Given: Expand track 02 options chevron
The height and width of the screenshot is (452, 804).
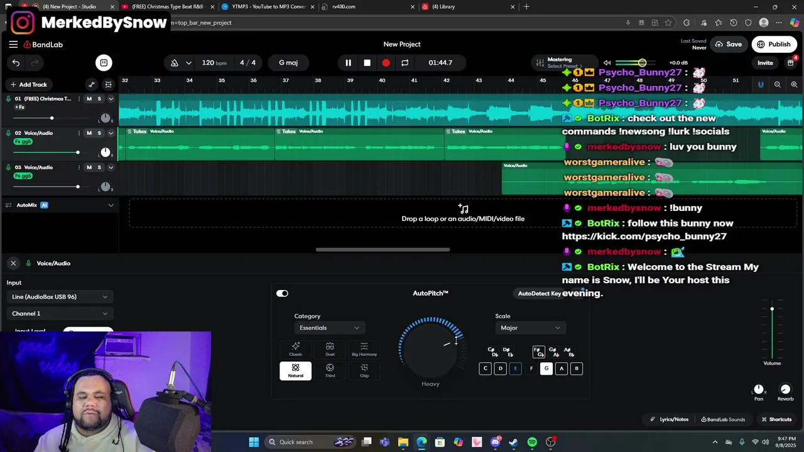Looking at the screenshot, I should coord(111,133).
